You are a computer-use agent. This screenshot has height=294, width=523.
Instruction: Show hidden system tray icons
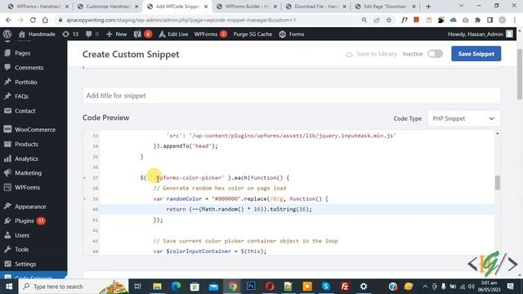click(x=425, y=287)
